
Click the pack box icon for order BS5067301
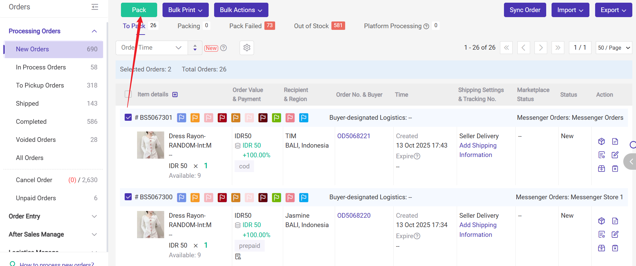click(601, 141)
